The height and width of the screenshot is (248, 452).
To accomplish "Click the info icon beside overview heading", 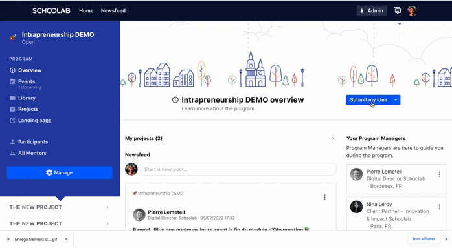I will click(175, 99).
